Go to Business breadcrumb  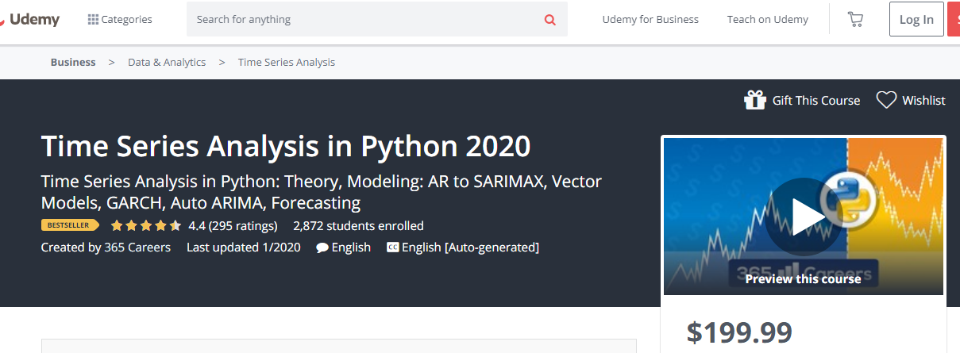click(x=73, y=62)
